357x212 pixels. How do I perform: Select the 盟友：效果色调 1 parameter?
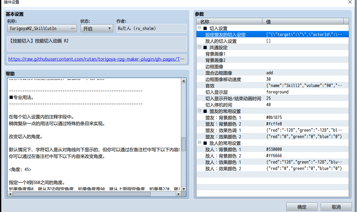tap(273, 130)
